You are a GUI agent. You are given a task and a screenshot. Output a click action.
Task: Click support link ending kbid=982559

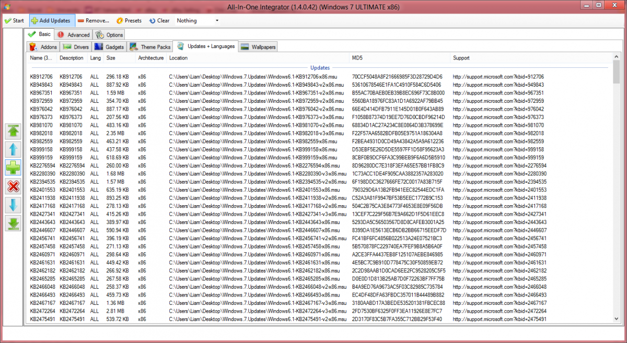(x=498, y=142)
